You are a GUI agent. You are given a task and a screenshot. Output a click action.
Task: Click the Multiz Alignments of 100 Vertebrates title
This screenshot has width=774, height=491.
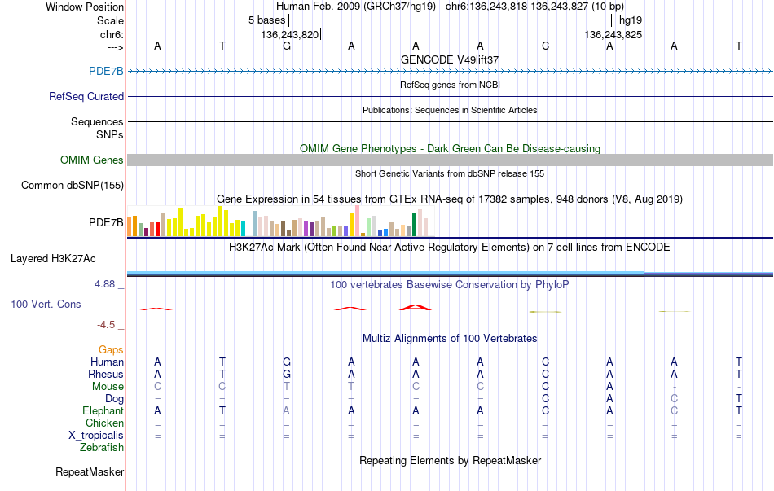coord(450,339)
